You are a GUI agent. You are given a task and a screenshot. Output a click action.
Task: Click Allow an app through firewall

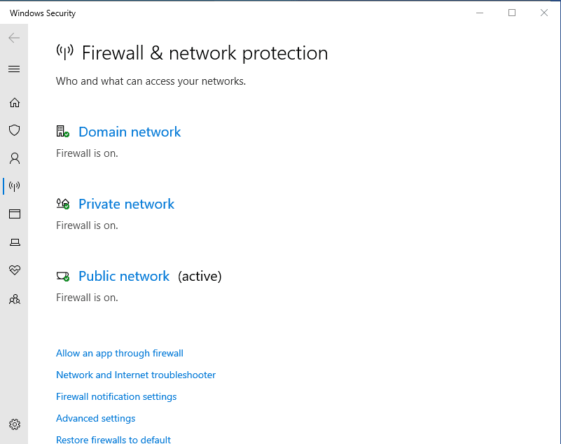[120, 354]
